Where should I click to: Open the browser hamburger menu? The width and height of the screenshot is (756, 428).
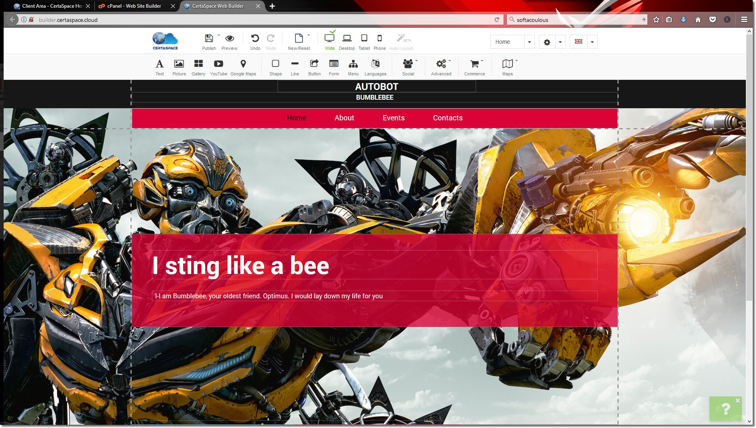coord(744,19)
